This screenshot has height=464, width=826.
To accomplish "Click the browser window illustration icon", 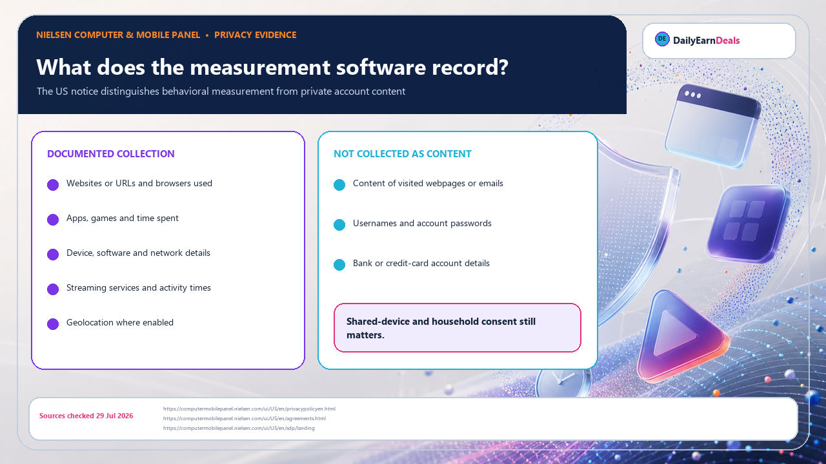I will point(714,126).
